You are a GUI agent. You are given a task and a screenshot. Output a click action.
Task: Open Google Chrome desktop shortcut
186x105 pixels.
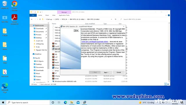click(x=15, y=6)
